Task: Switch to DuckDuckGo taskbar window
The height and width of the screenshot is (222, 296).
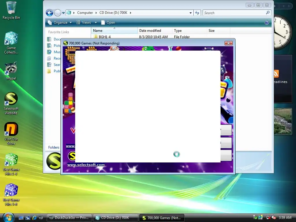Action: pyautogui.click(x=69, y=218)
